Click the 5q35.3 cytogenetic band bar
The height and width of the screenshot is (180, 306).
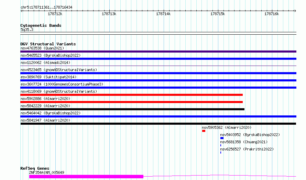(x=158, y=33)
